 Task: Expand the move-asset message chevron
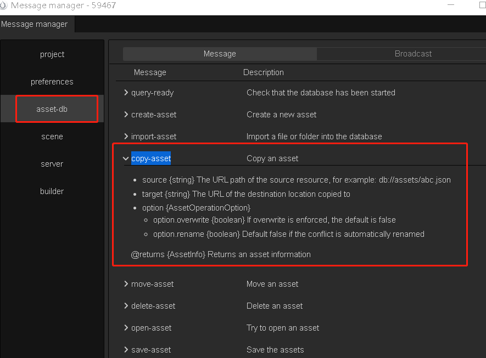click(126, 284)
